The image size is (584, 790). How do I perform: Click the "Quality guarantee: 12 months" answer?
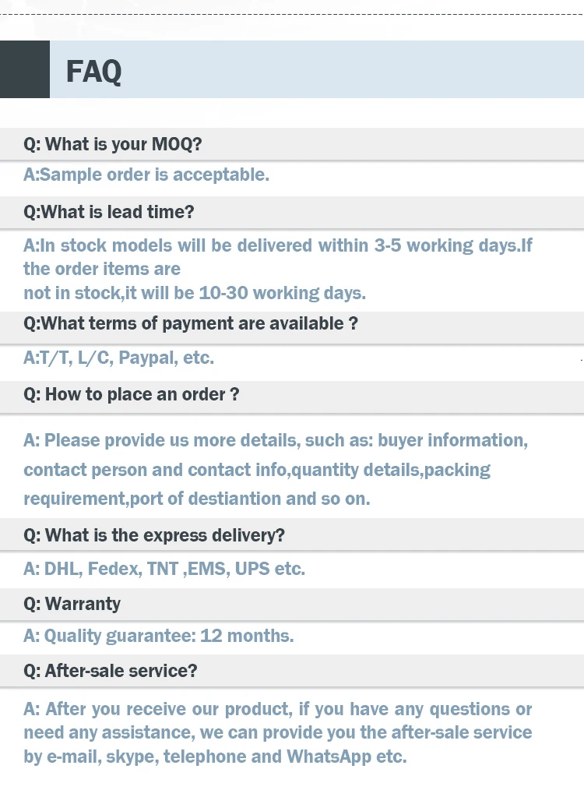point(159,636)
